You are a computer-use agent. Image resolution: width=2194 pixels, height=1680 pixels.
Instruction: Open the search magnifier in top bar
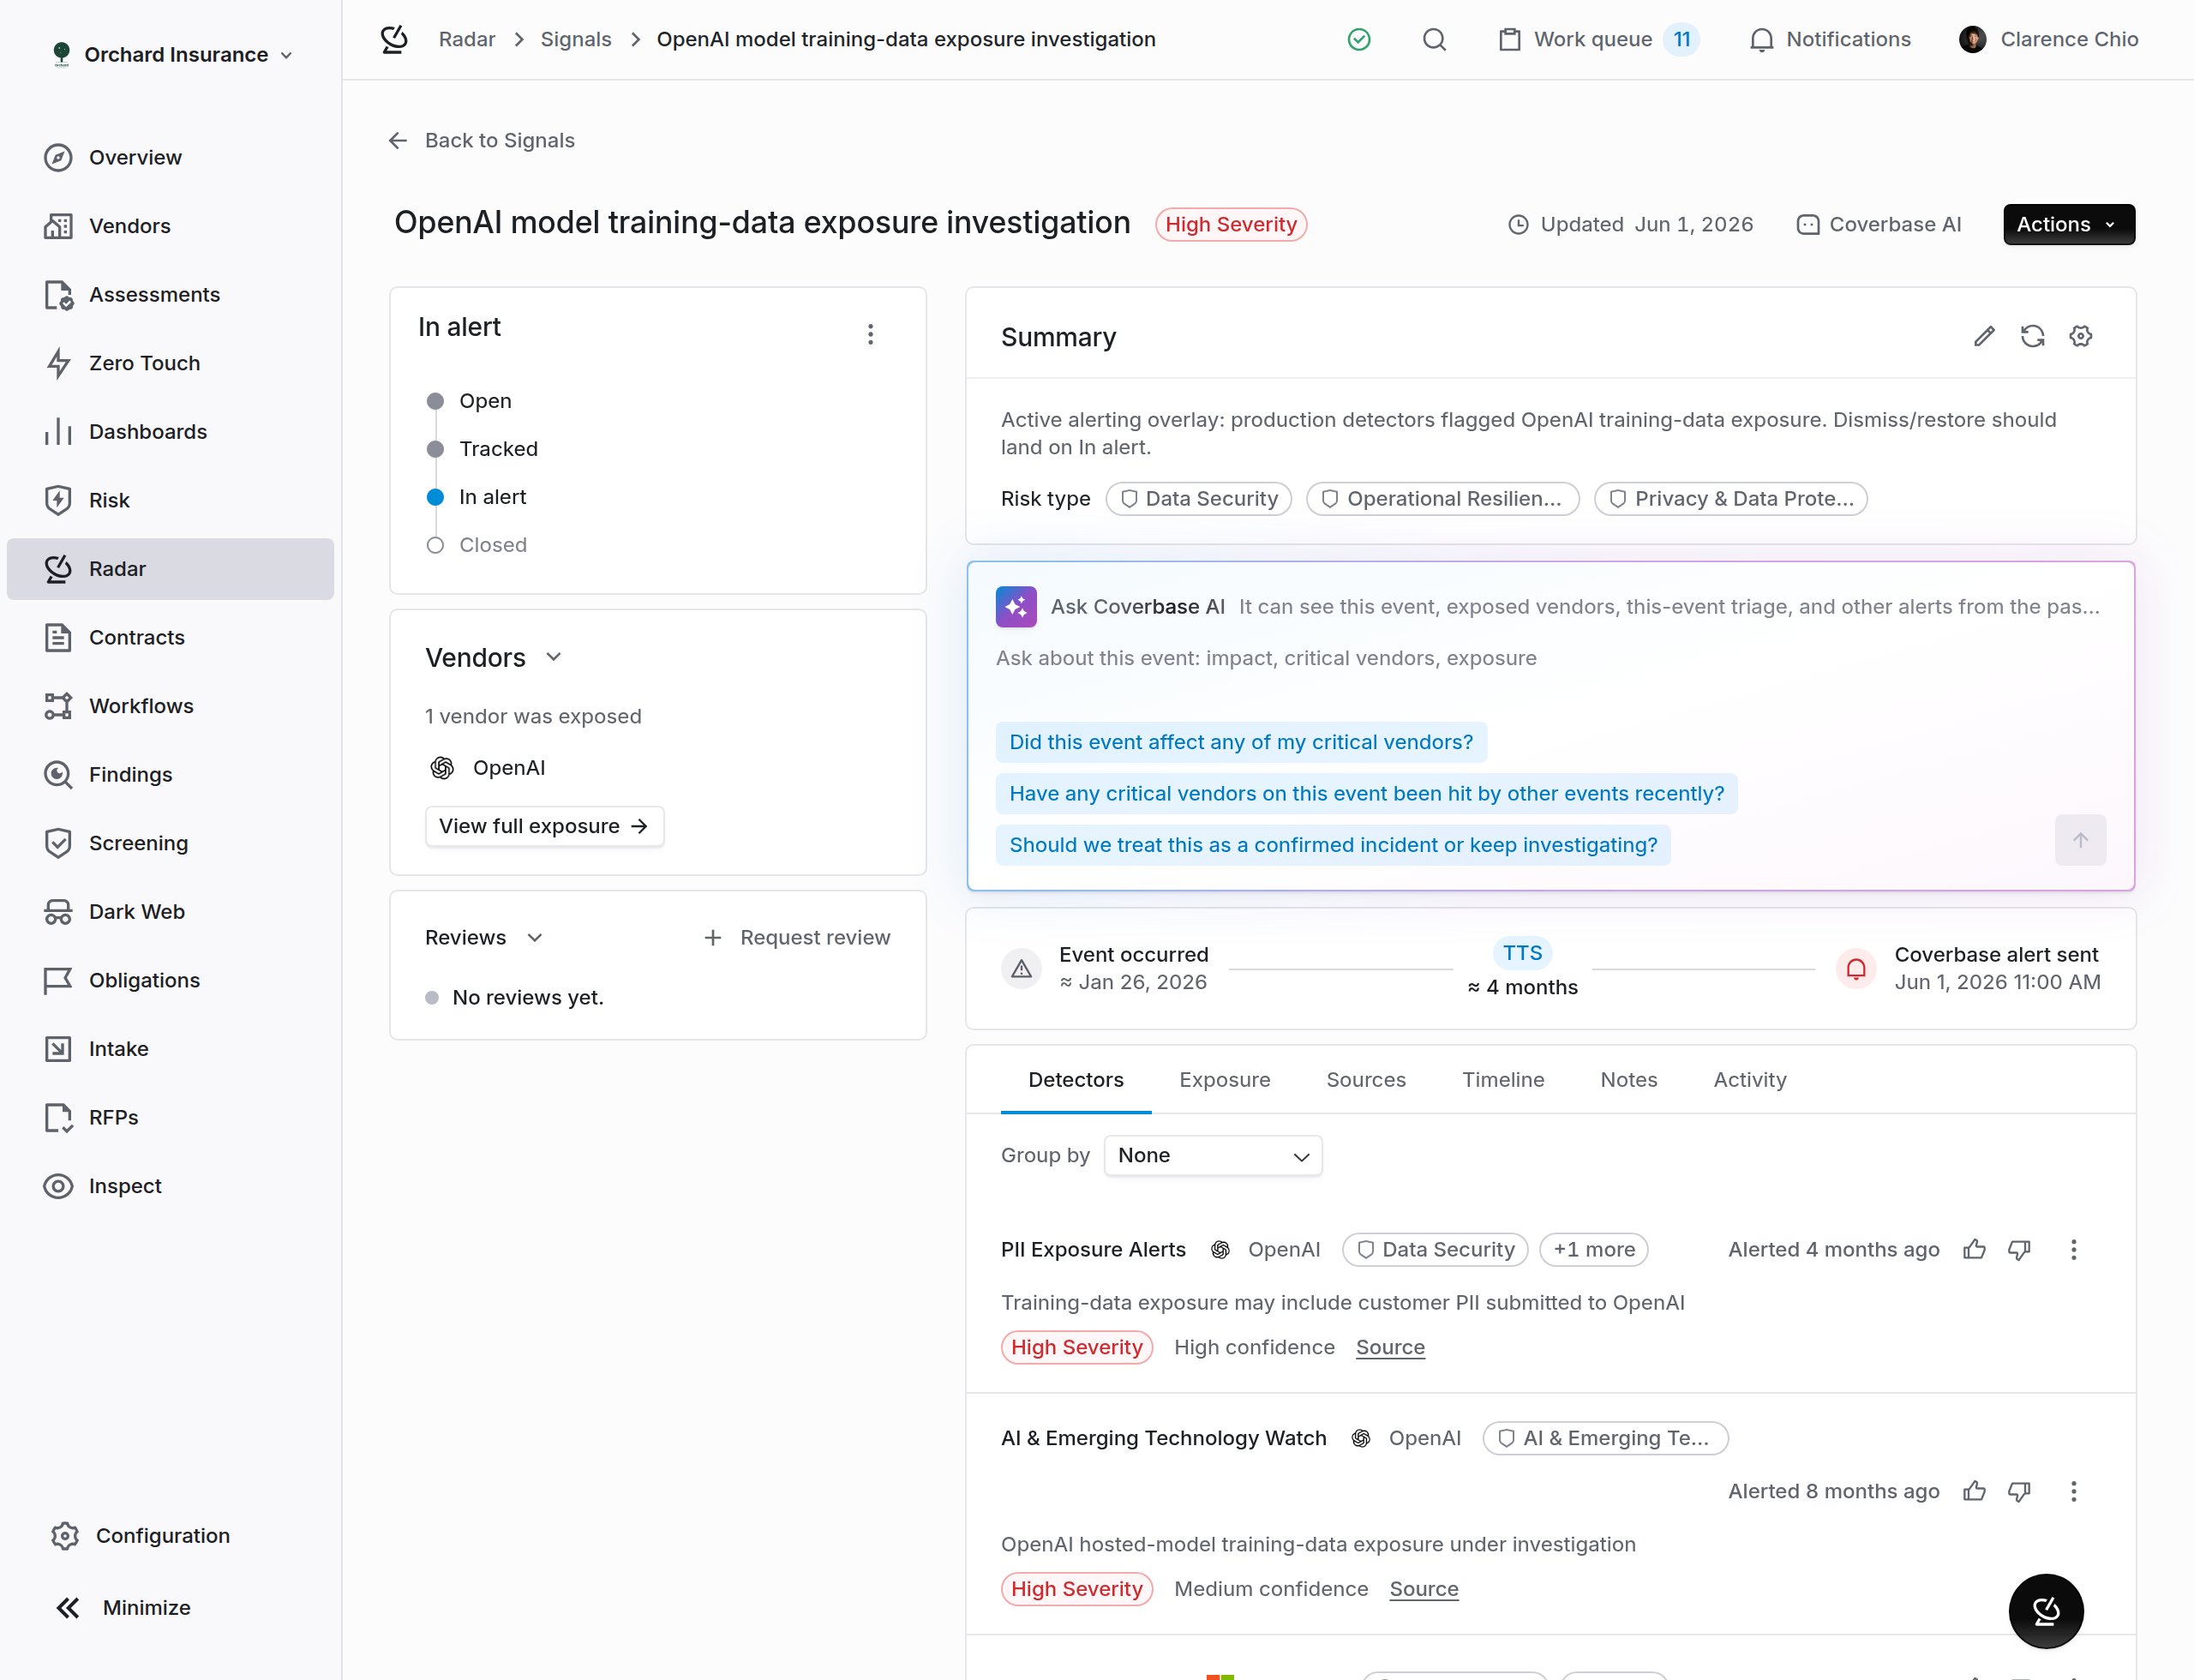(1434, 39)
